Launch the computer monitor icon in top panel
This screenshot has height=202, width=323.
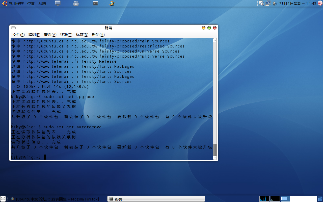point(58,3)
